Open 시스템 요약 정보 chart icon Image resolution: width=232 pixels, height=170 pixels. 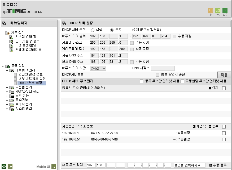click(11, 37)
